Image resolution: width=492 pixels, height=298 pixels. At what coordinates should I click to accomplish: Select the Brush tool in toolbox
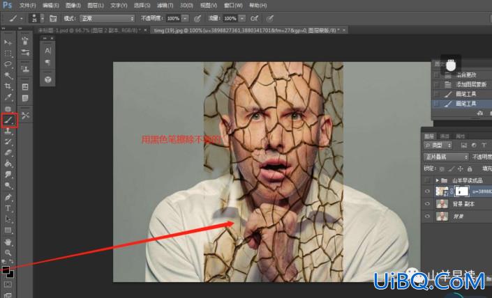click(9, 120)
